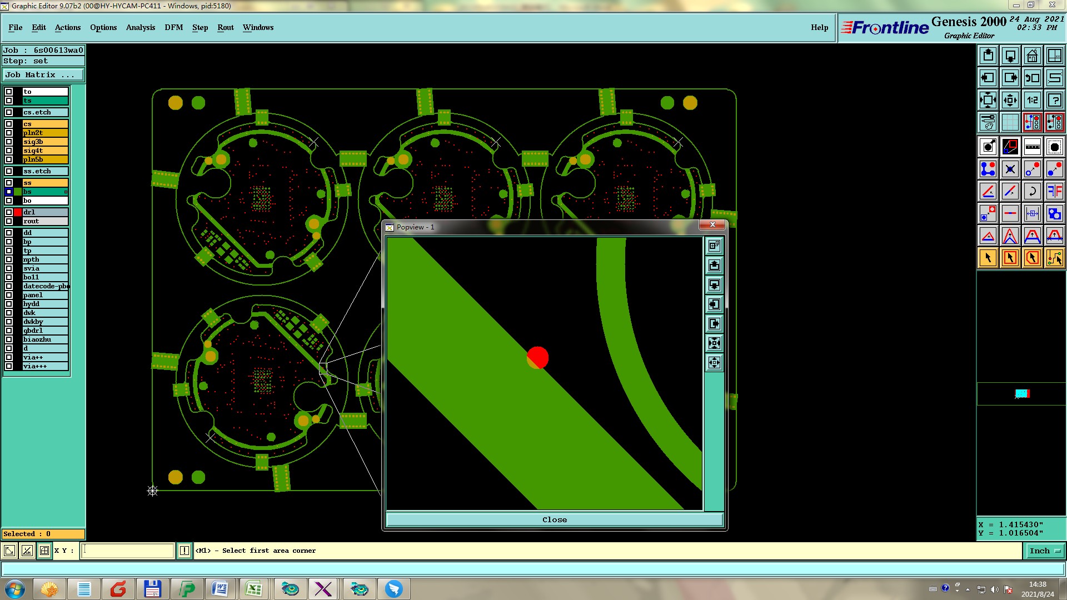Toggle the cs layer checkbox
Screen dimensions: 1067x600
click(x=9, y=124)
